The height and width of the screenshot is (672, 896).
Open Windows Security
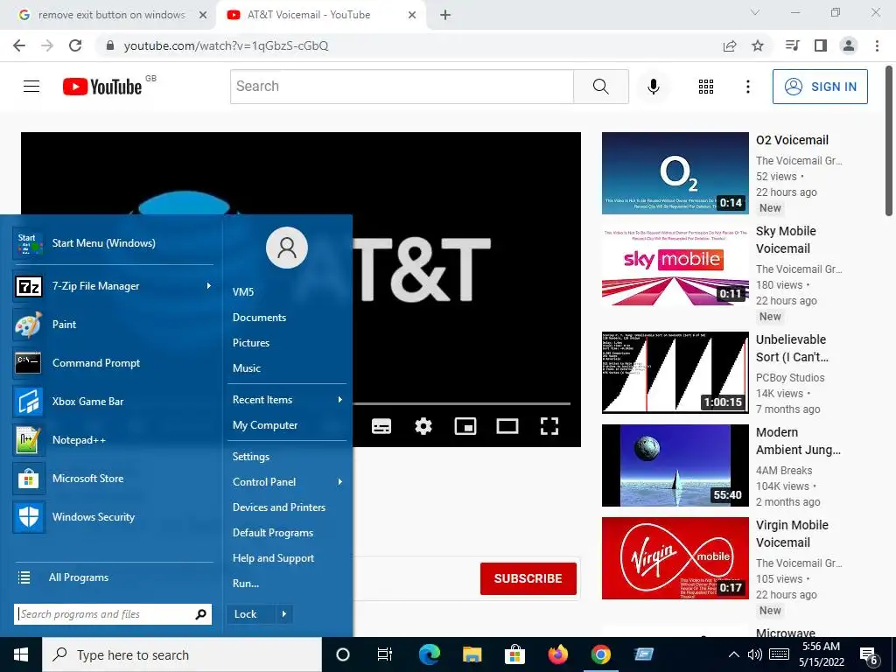113,516
